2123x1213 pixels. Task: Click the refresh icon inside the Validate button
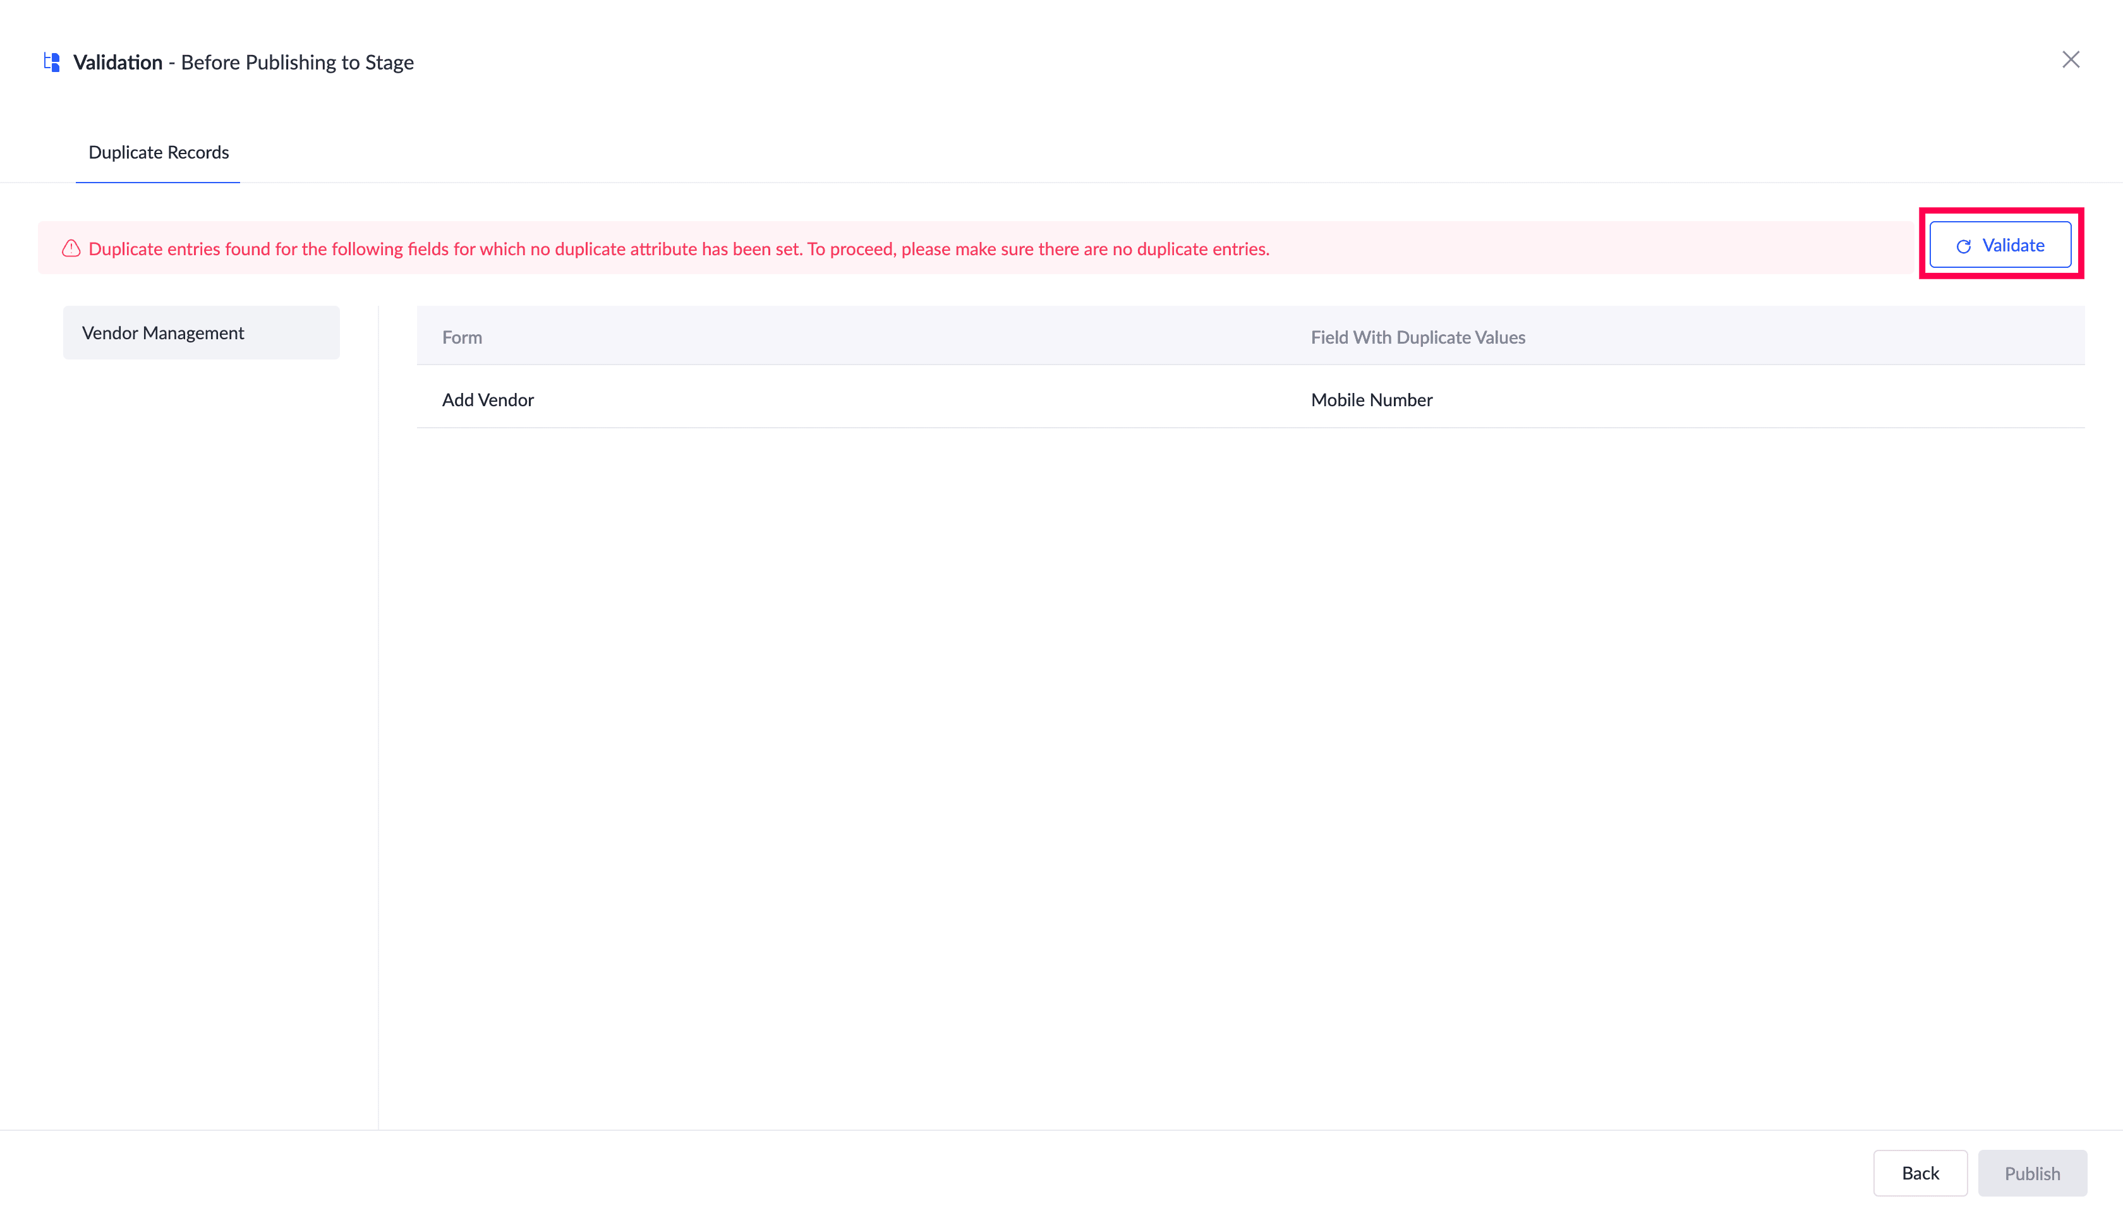[x=1963, y=246]
